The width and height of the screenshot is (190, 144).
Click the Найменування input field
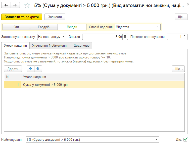tap(90, 140)
